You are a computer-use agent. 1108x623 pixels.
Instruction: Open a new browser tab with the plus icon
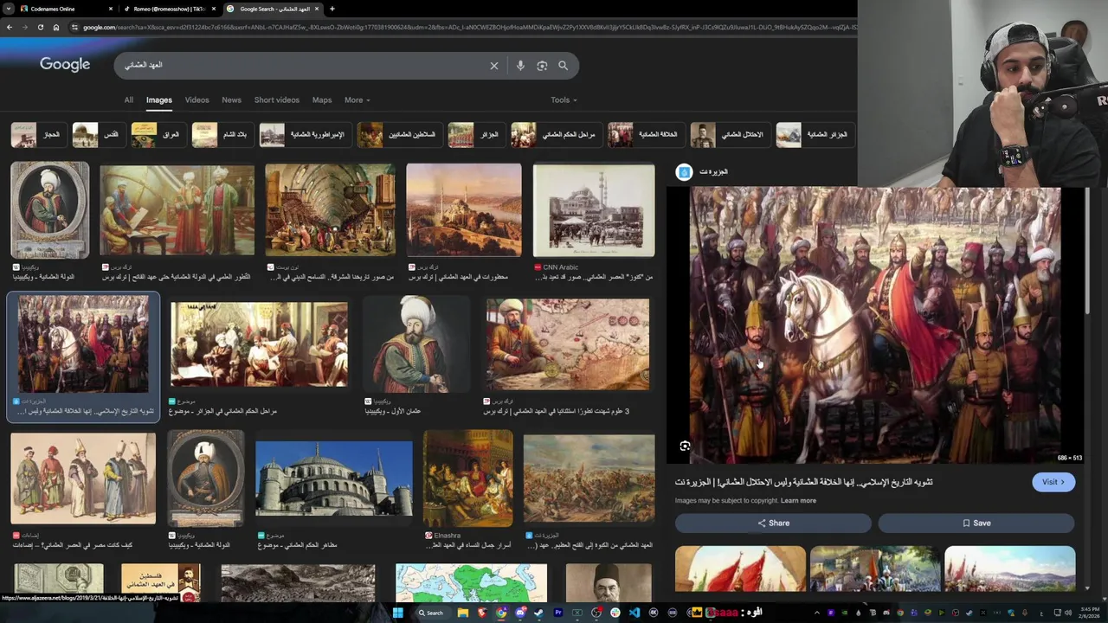(332, 9)
